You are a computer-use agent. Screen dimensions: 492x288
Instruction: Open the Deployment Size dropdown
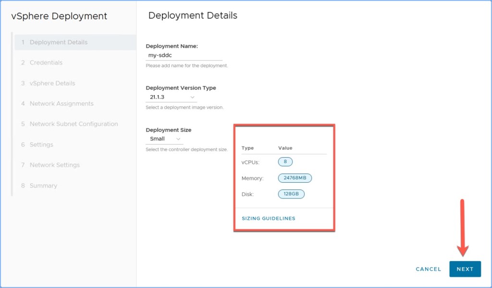point(164,139)
